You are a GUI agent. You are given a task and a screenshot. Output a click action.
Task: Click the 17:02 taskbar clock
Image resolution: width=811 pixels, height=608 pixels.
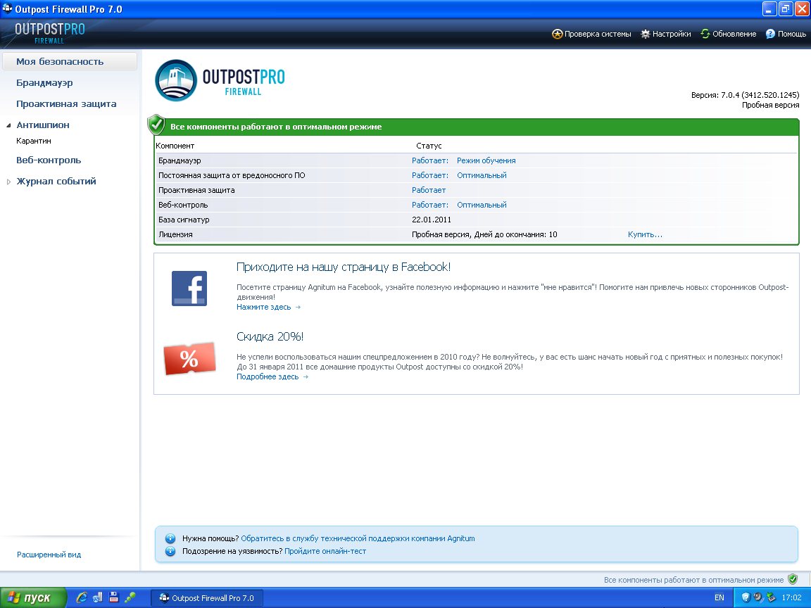click(791, 597)
